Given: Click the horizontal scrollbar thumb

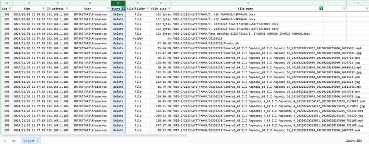Looking at the screenshot, I should [x=94, y=135].
